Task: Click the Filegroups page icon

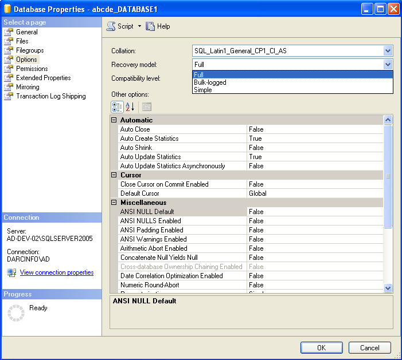Action: pyautogui.click(x=9, y=50)
